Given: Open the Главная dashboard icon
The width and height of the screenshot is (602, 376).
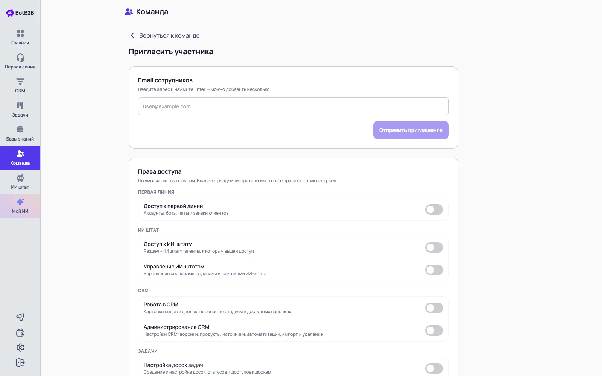Looking at the screenshot, I should point(20,33).
